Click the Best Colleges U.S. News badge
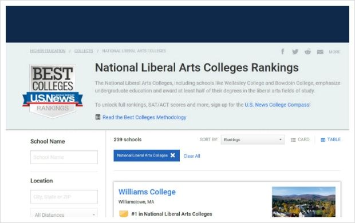 (53, 91)
